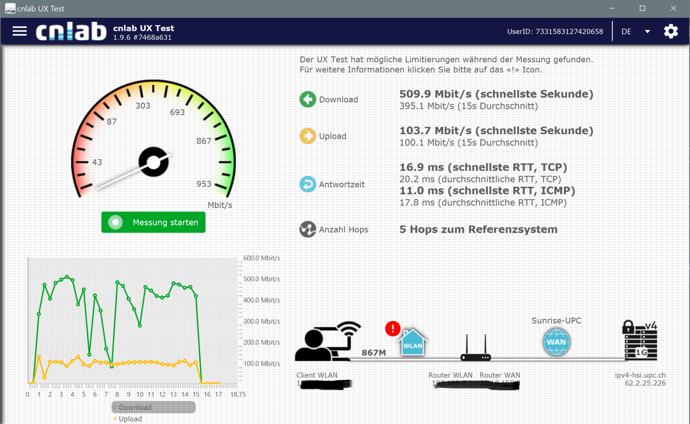The height and width of the screenshot is (424, 690).
Task: Open the hamburger menu
Action: tap(20, 31)
